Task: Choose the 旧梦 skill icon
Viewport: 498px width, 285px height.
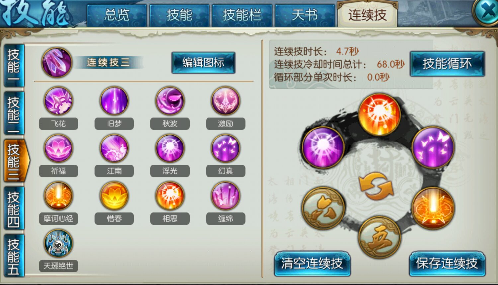Action: [114, 101]
